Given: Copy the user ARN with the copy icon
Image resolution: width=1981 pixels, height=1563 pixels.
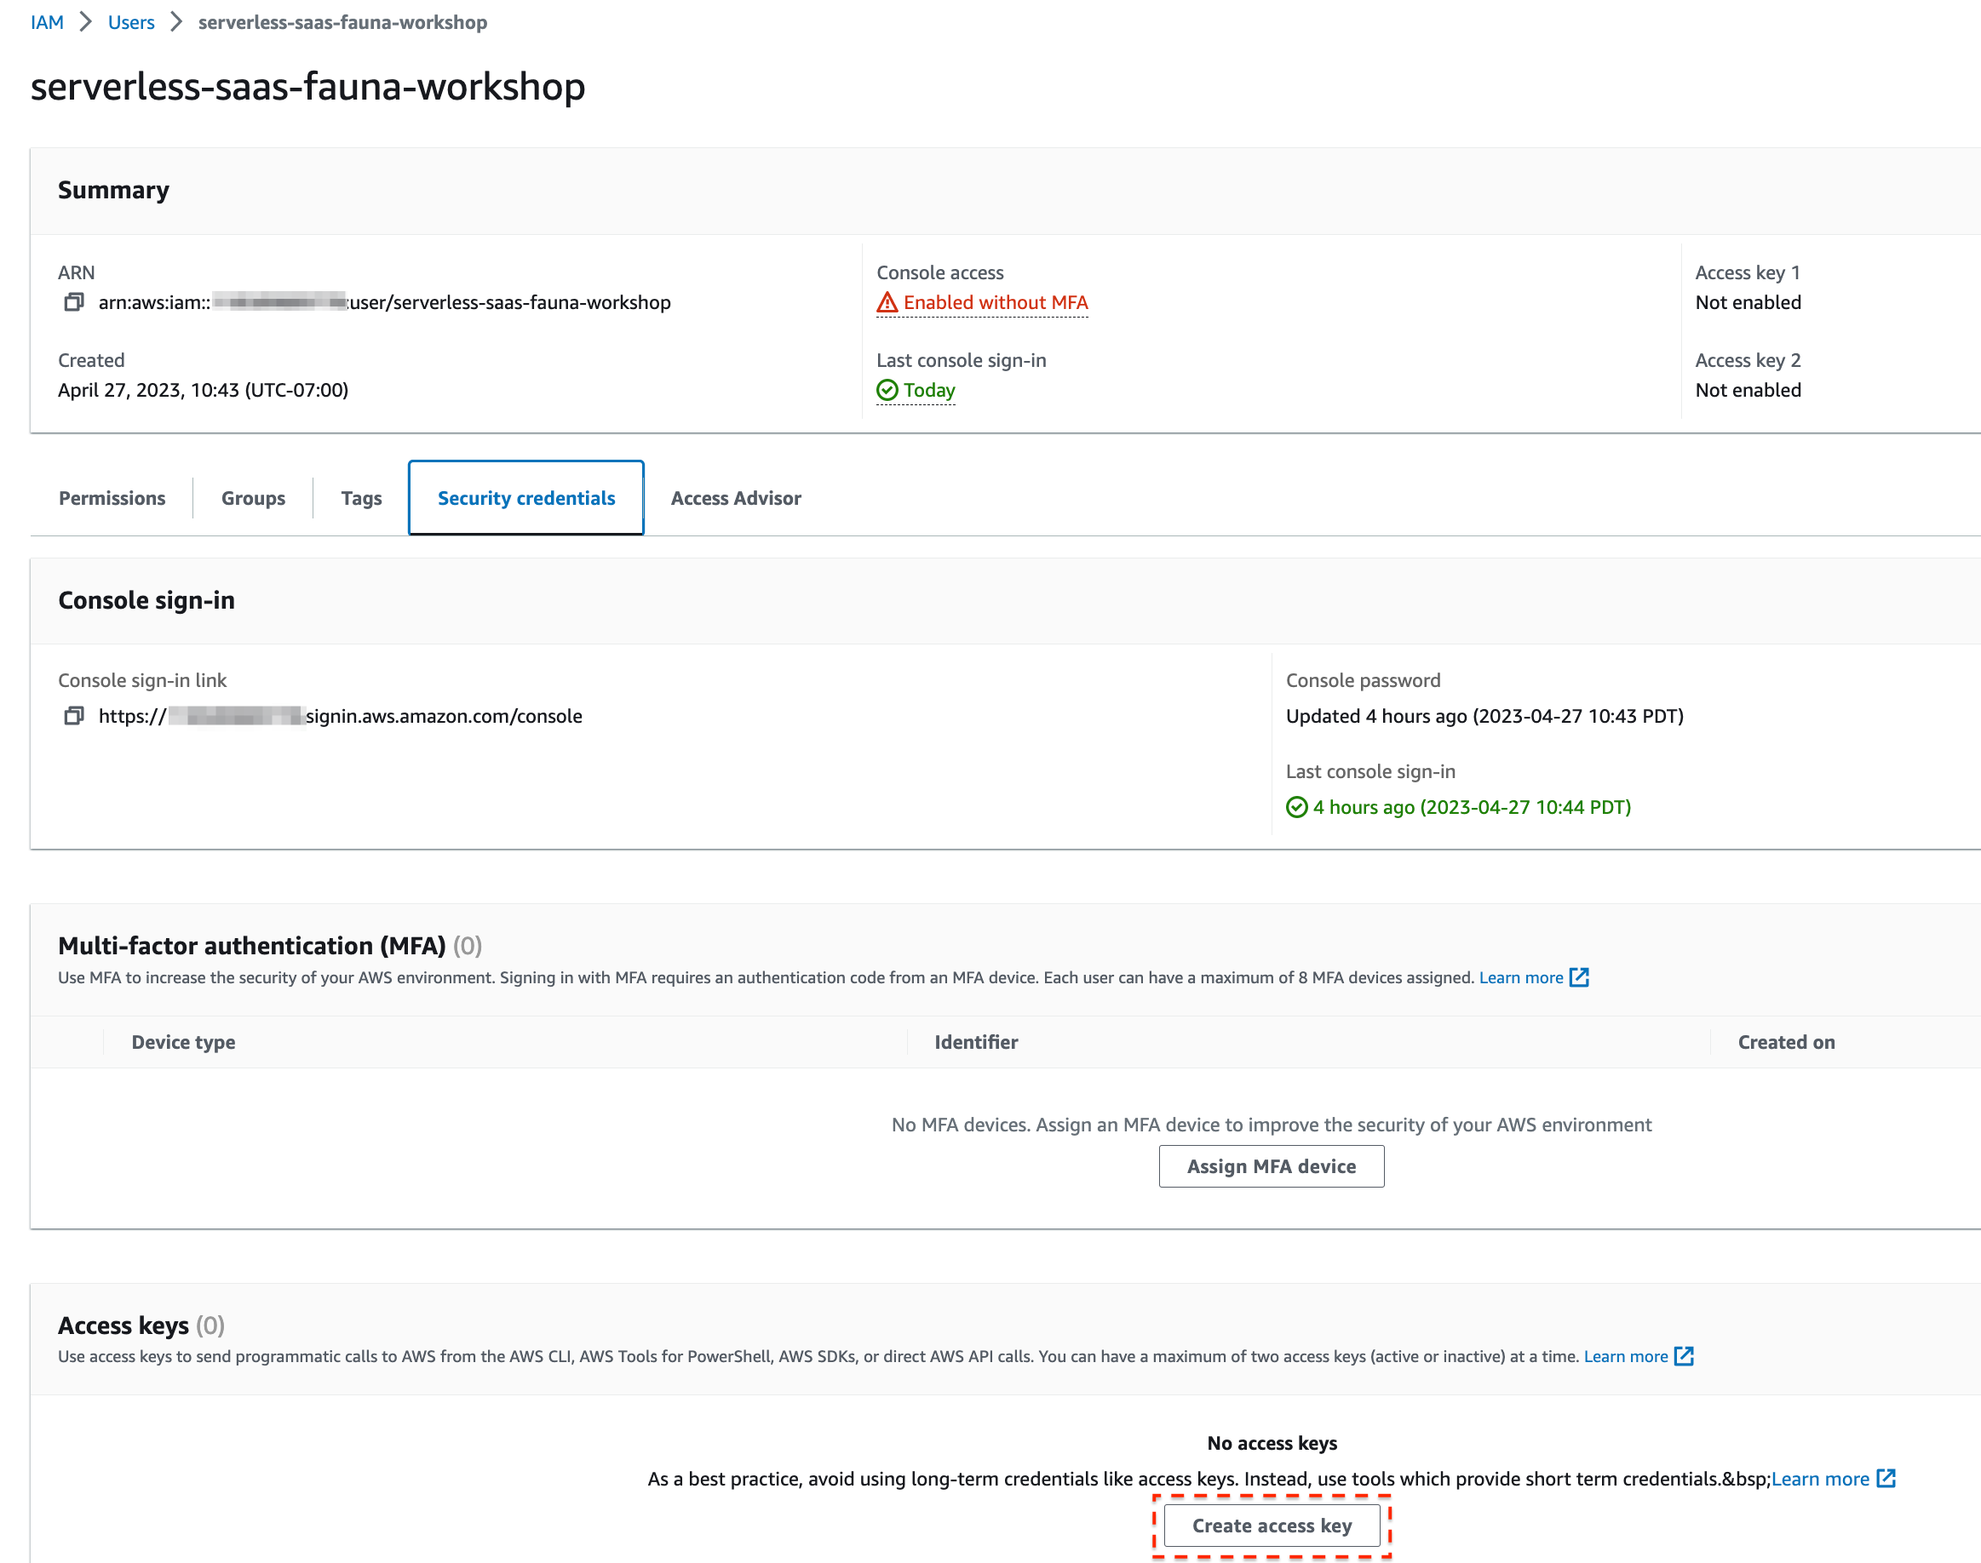Looking at the screenshot, I should coord(74,302).
